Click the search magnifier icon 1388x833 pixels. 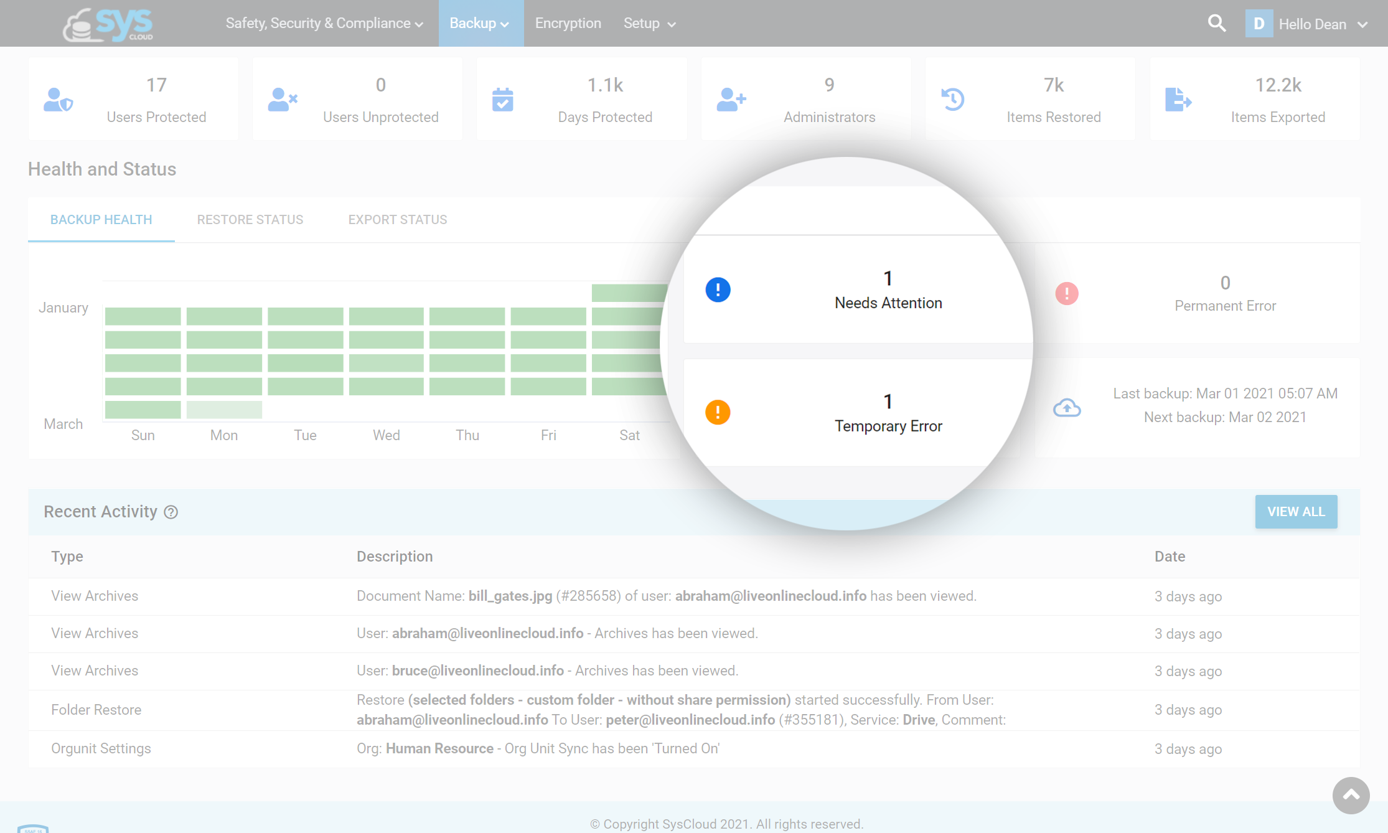coord(1216,24)
